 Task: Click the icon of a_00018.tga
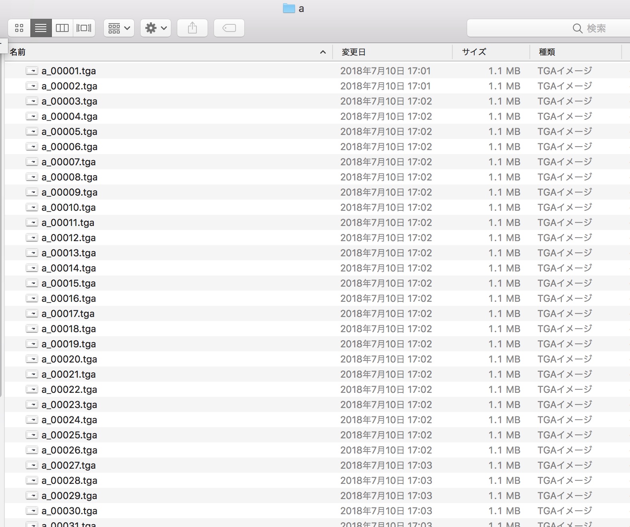coord(32,329)
